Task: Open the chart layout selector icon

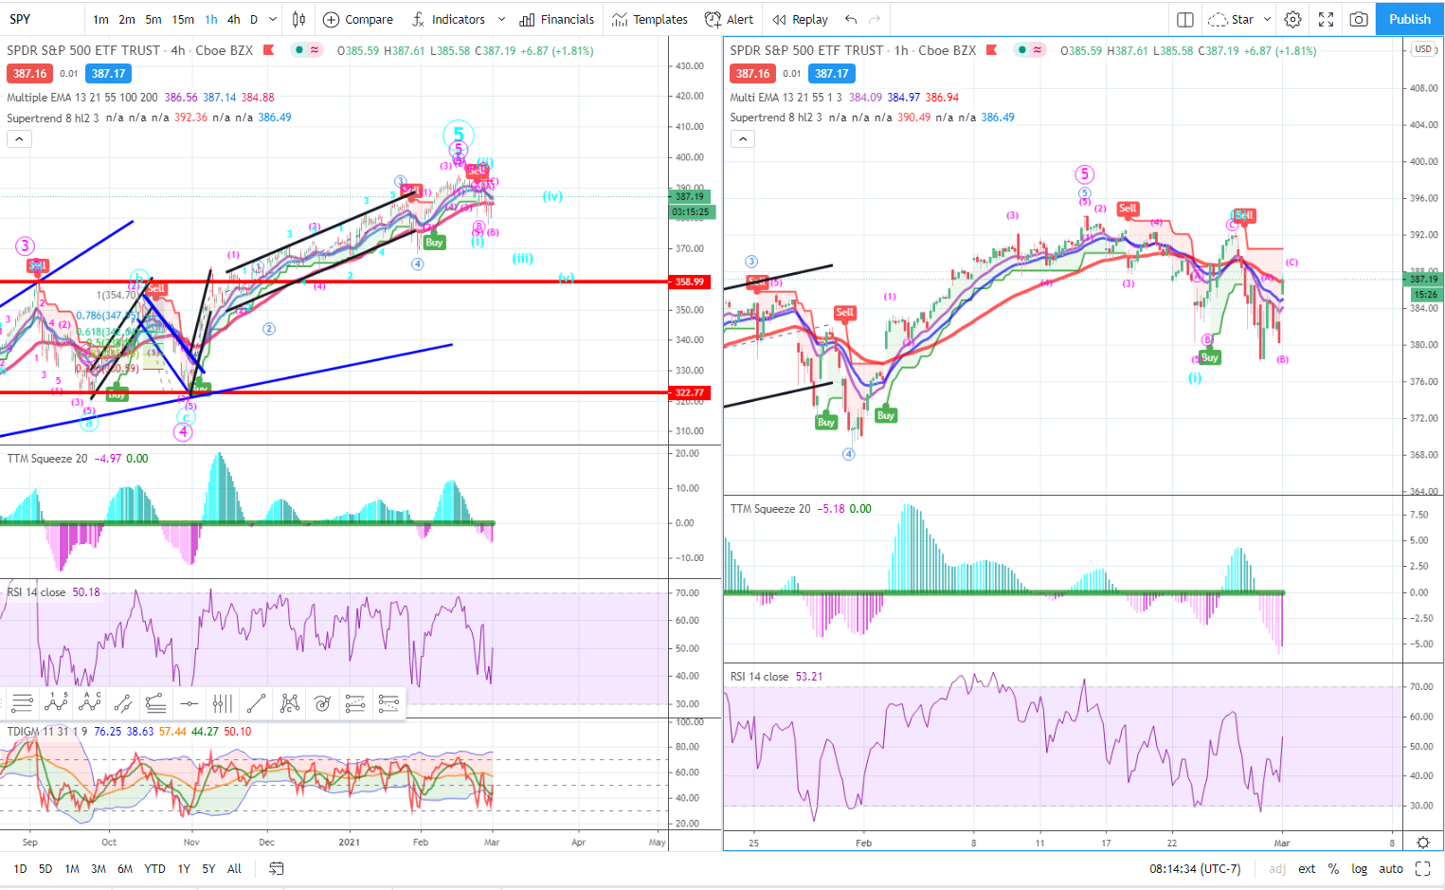Action: (x=1184, y=19)
